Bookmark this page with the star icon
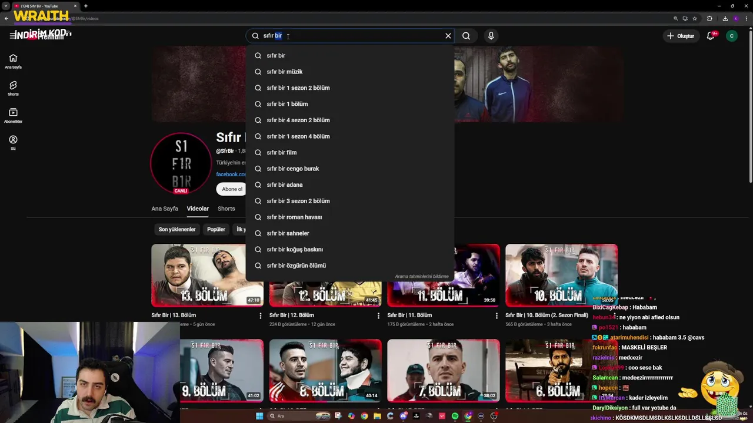 (x=695, y=18)
